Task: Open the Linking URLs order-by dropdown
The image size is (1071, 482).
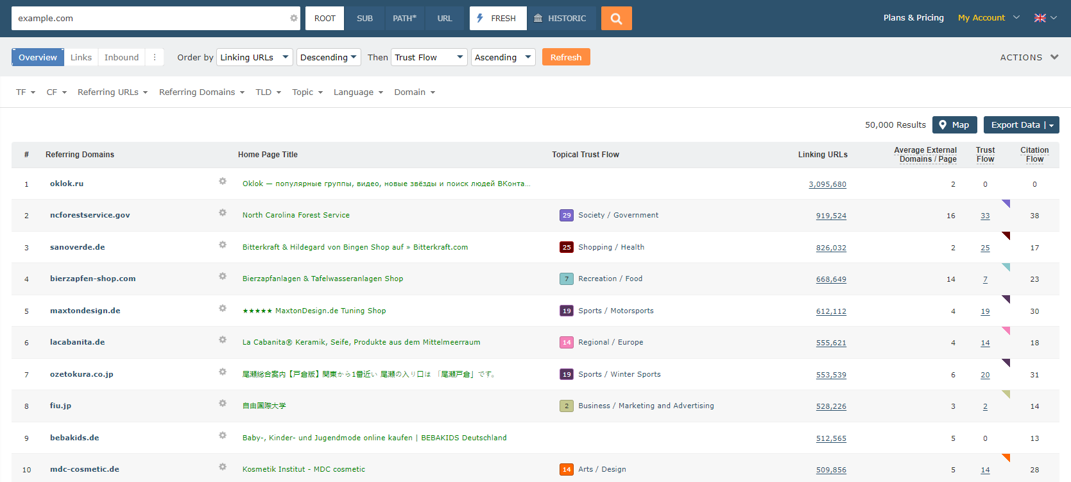Action: [254, 57]
